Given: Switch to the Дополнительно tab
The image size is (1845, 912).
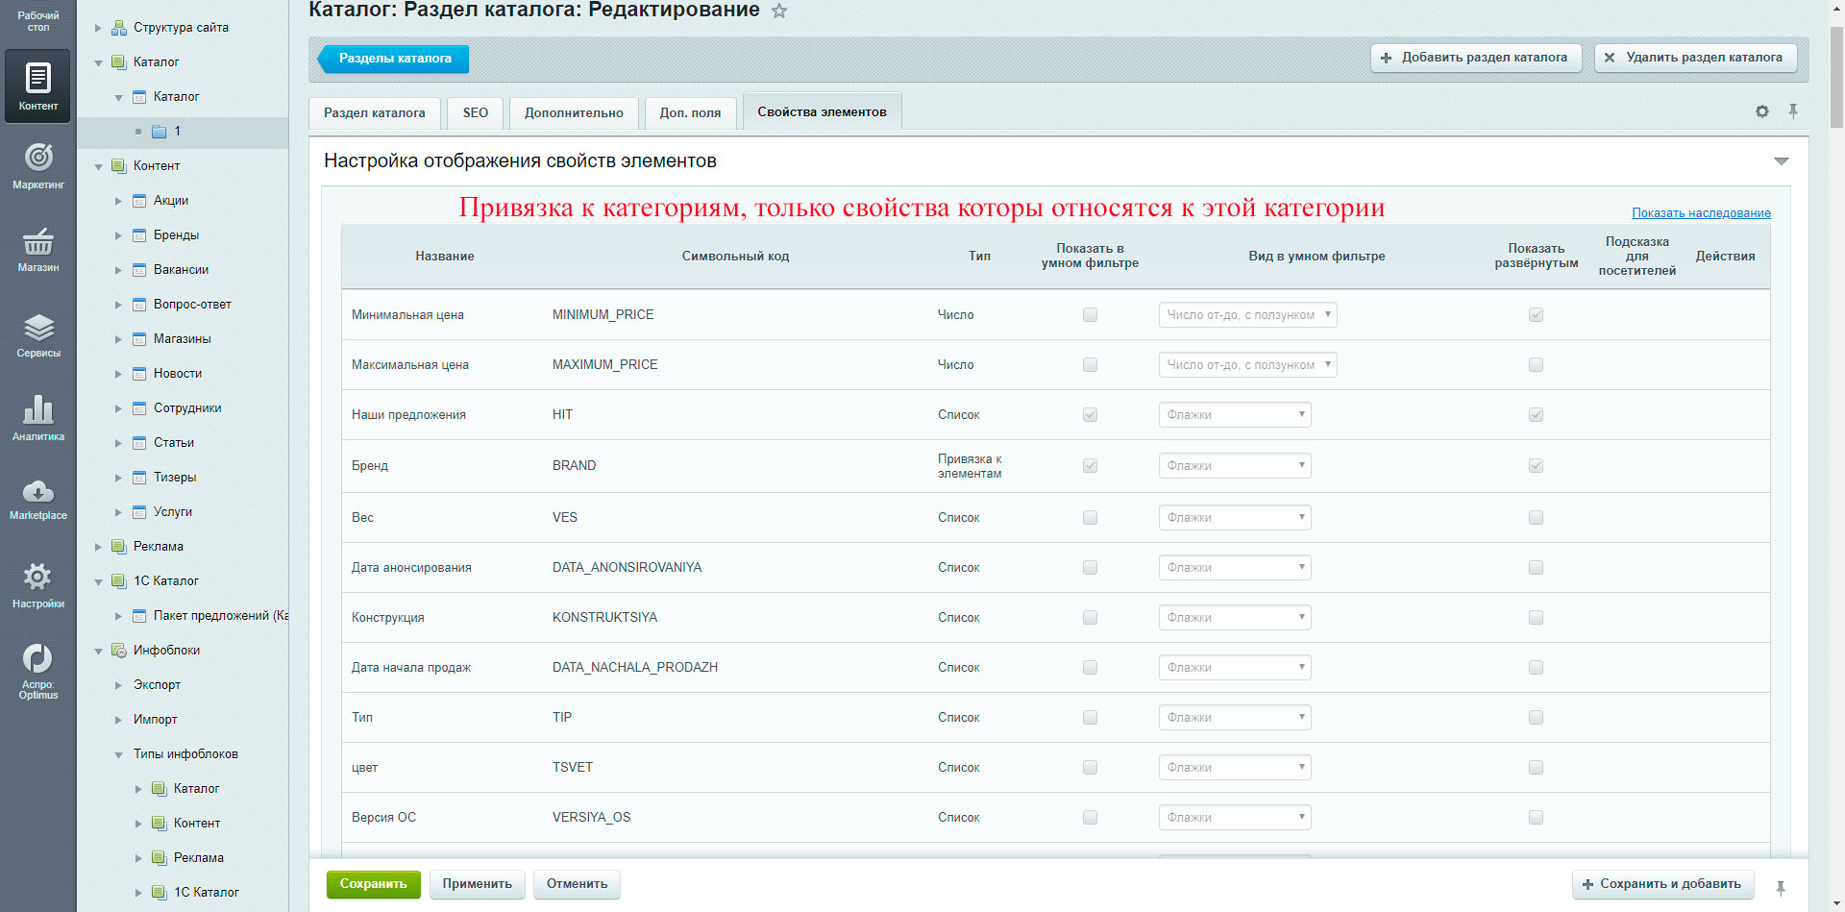Looking at the screenshot, I should click(x=574, y=112).
